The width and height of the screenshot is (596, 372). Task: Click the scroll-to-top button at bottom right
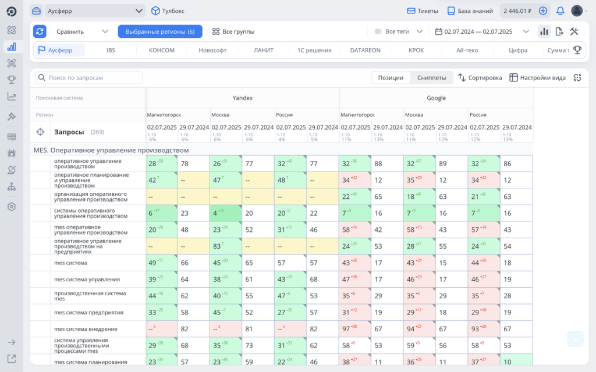(575, 339)
